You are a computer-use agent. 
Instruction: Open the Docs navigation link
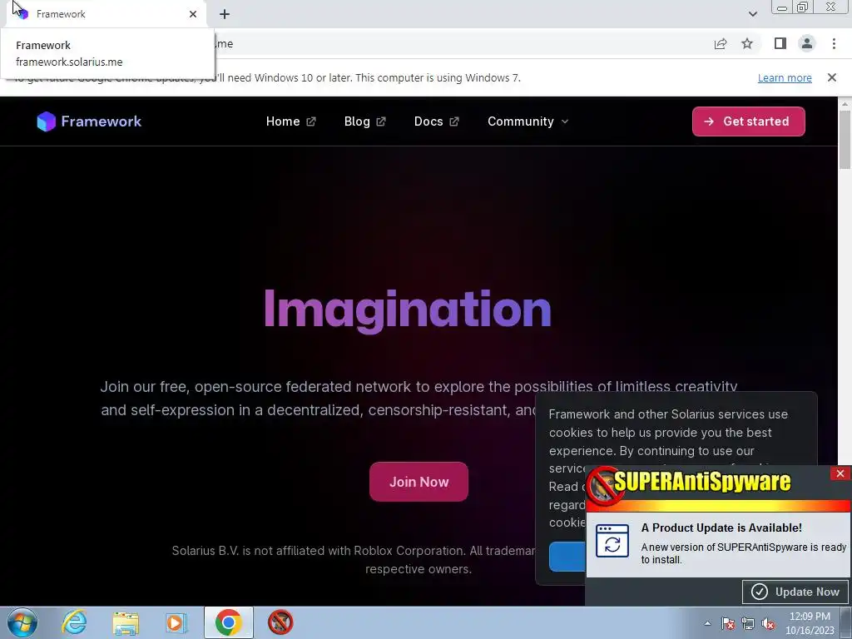tap(436, 121)
